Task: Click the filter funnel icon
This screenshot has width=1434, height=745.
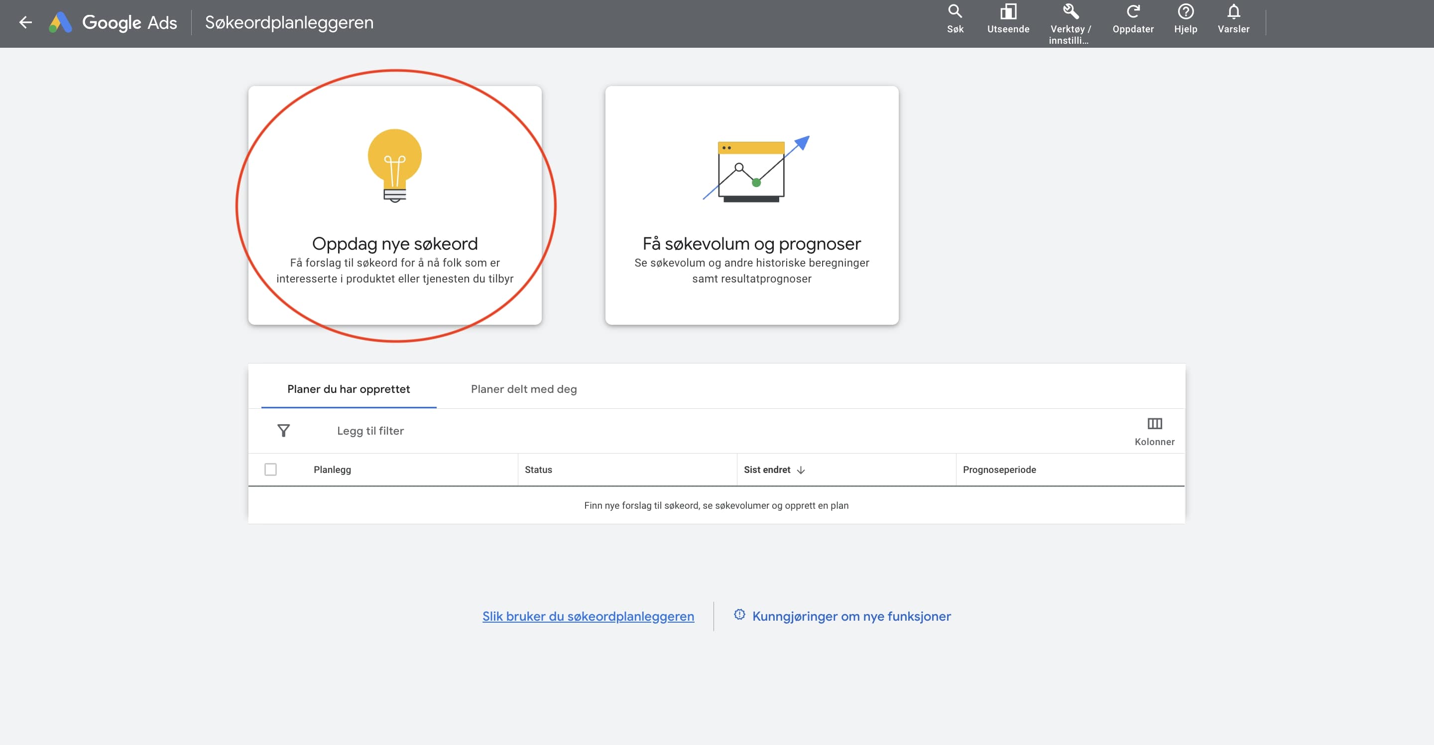Action: click(283, 430)
